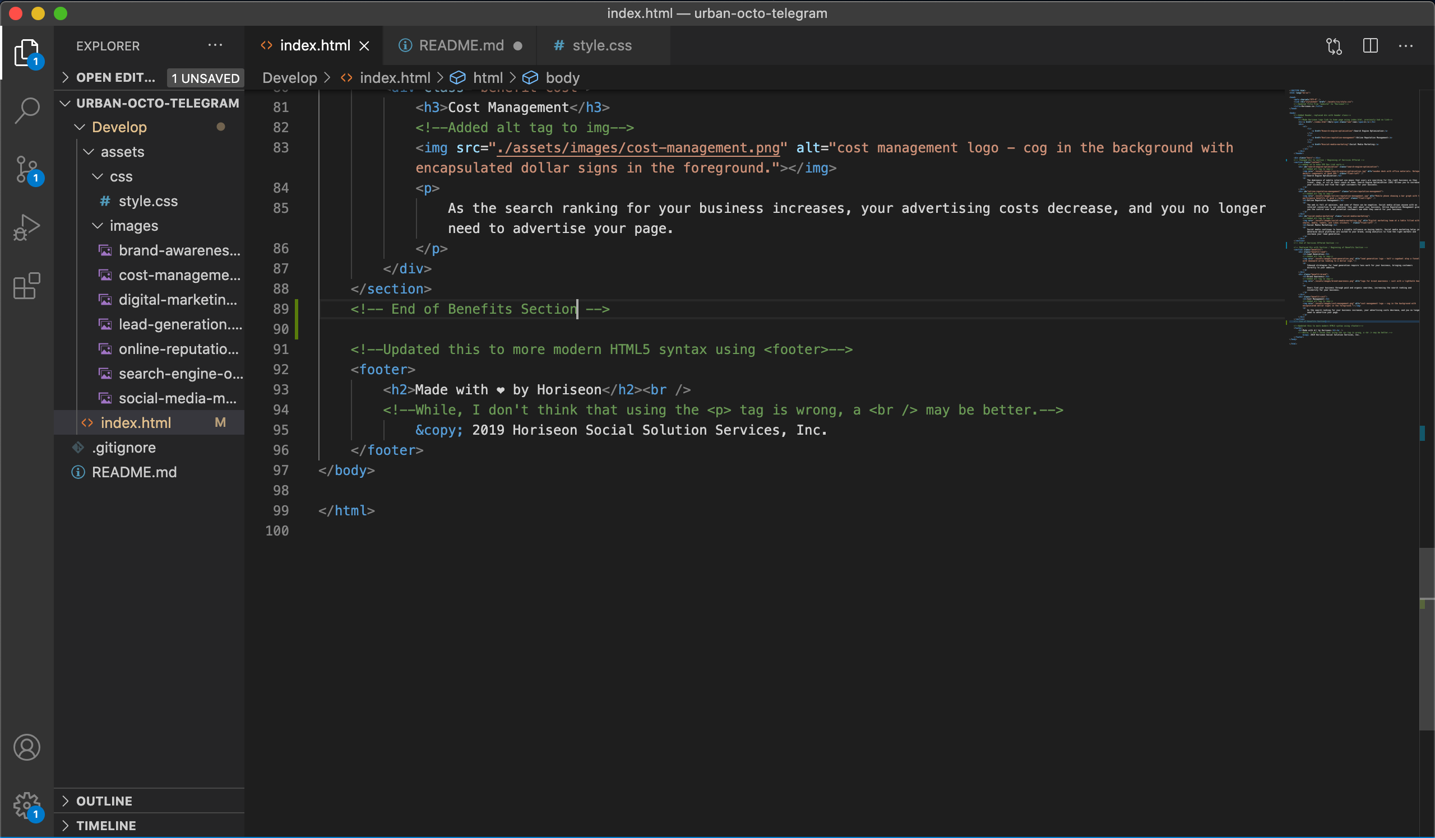
Task: Switch to the README.md tab
Action: (x=461, y=45)
